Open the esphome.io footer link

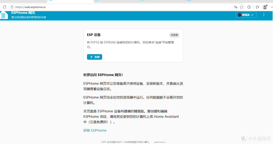point(160,142)
